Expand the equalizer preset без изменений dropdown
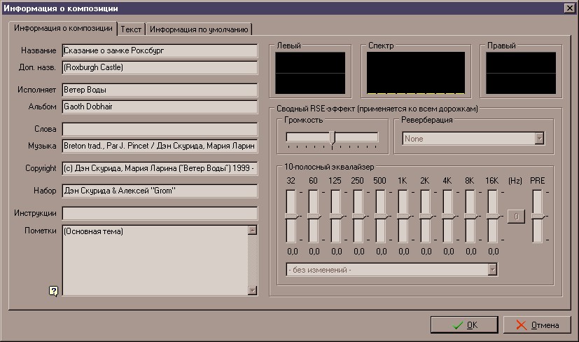 (492, 270)
